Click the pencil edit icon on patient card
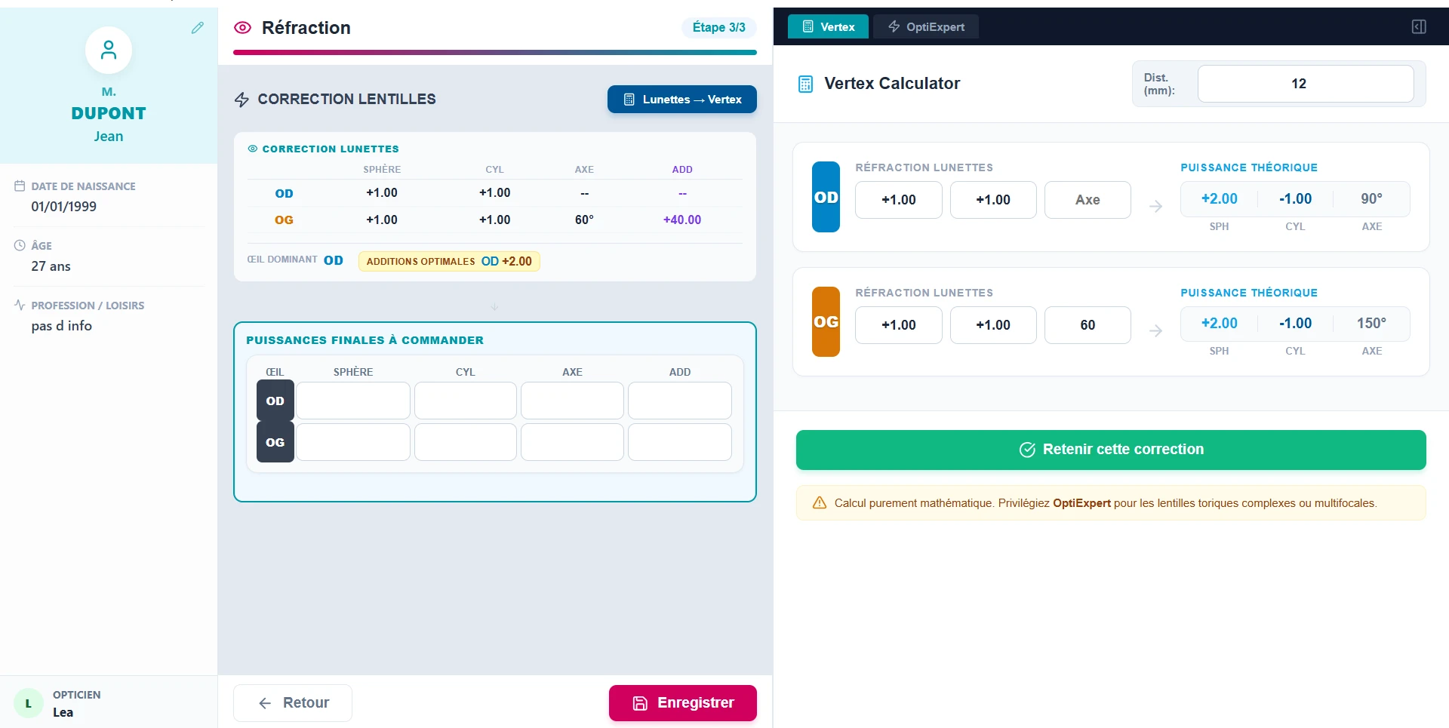Image resolution: width=1449 pixels, height=728 pixels. point(198,28)
